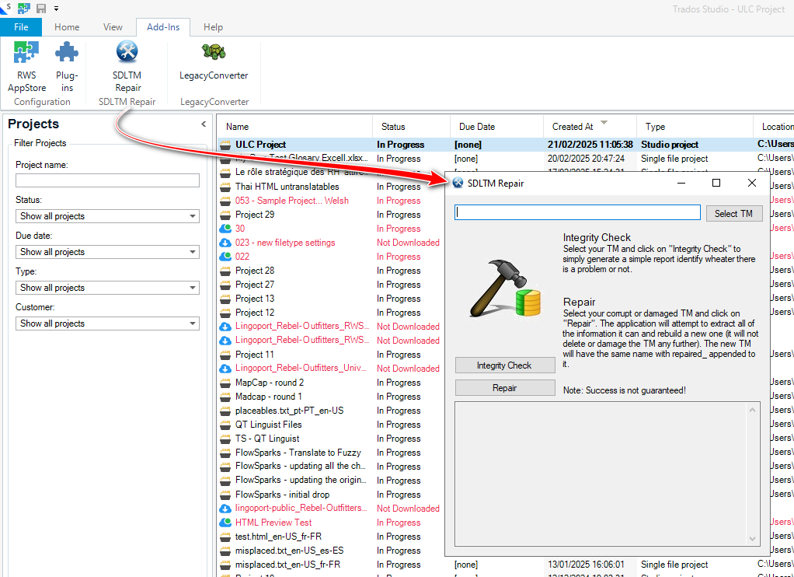Open the File menu tab
The height and width of the screenshot is (577, 794).
(x=21, y=27)
